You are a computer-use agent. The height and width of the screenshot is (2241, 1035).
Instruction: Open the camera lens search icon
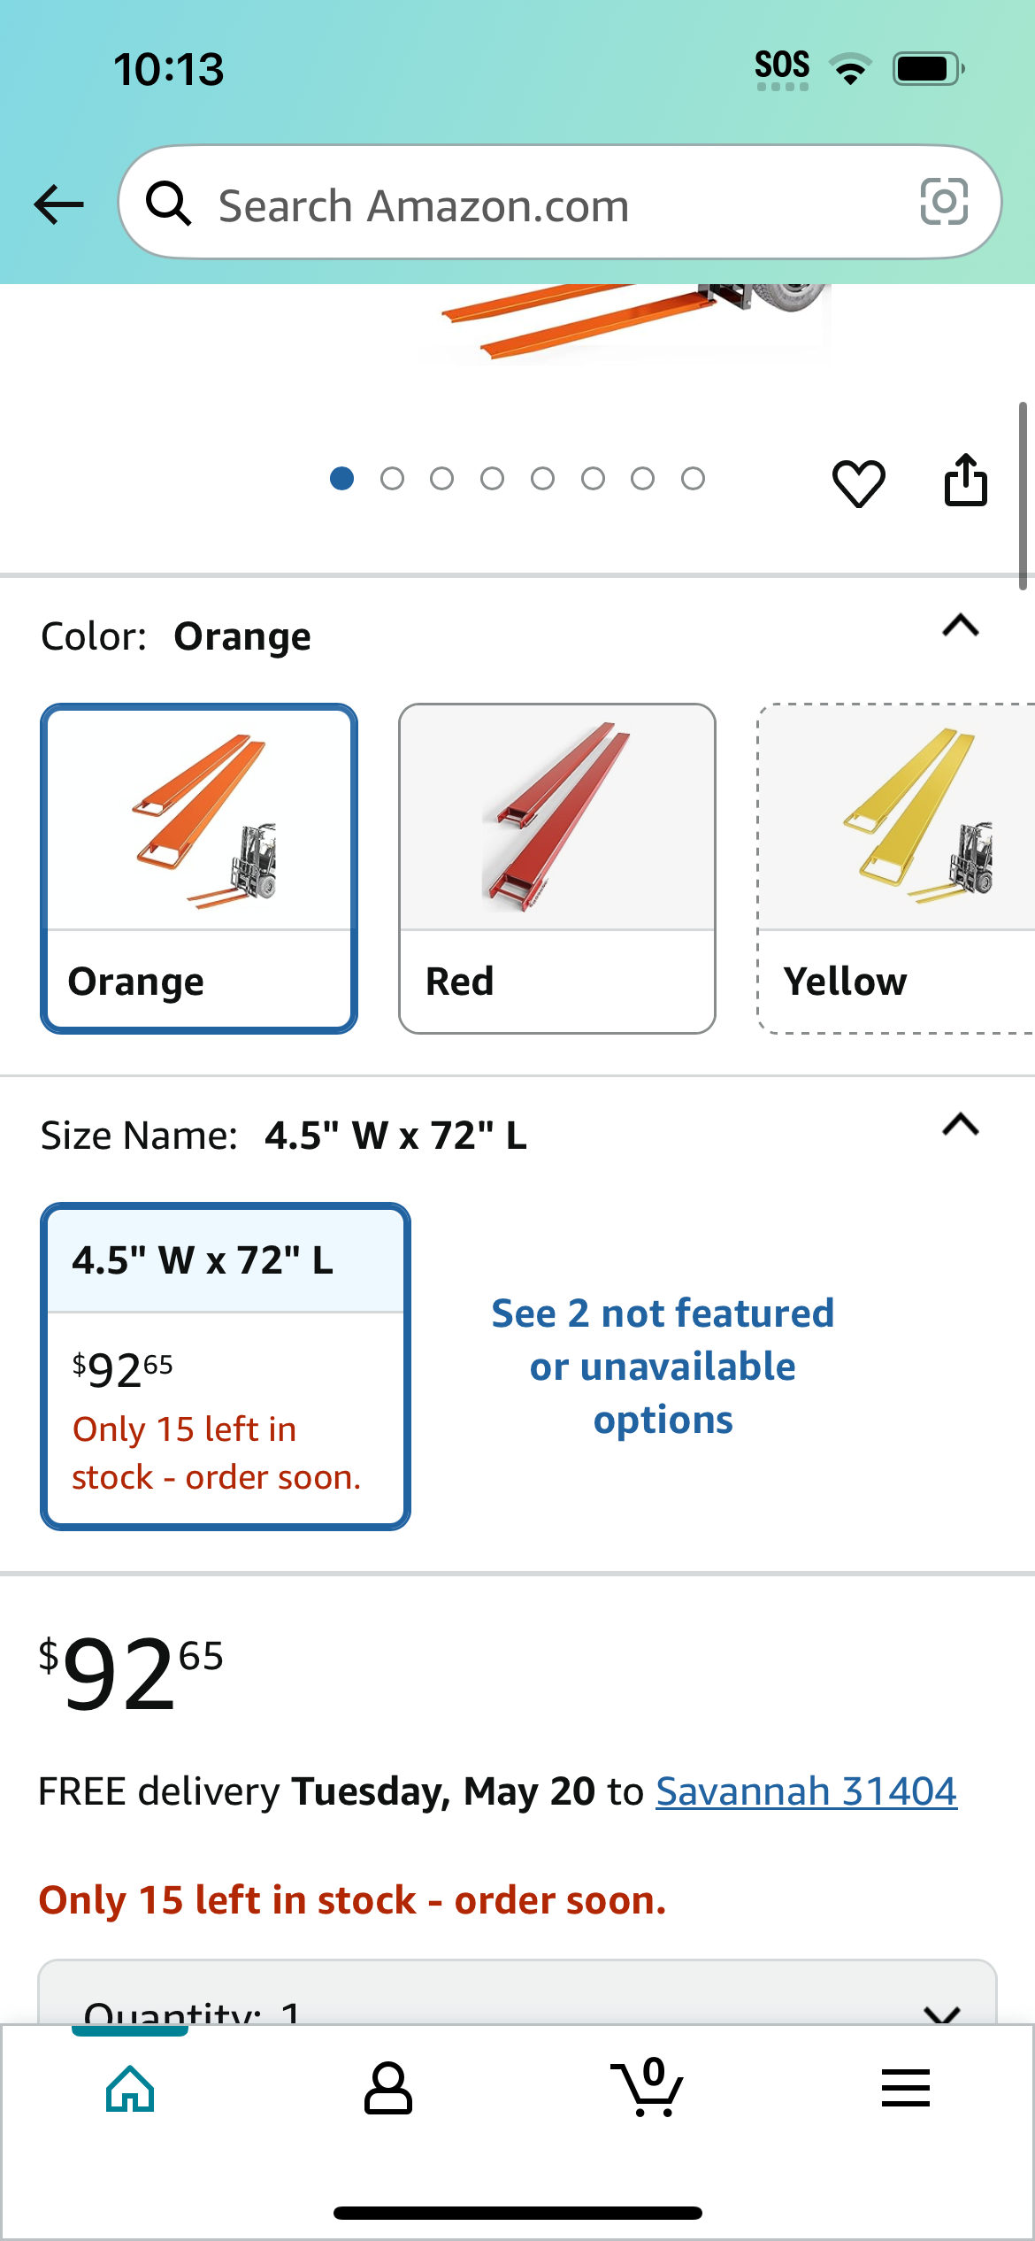(944, 202)
